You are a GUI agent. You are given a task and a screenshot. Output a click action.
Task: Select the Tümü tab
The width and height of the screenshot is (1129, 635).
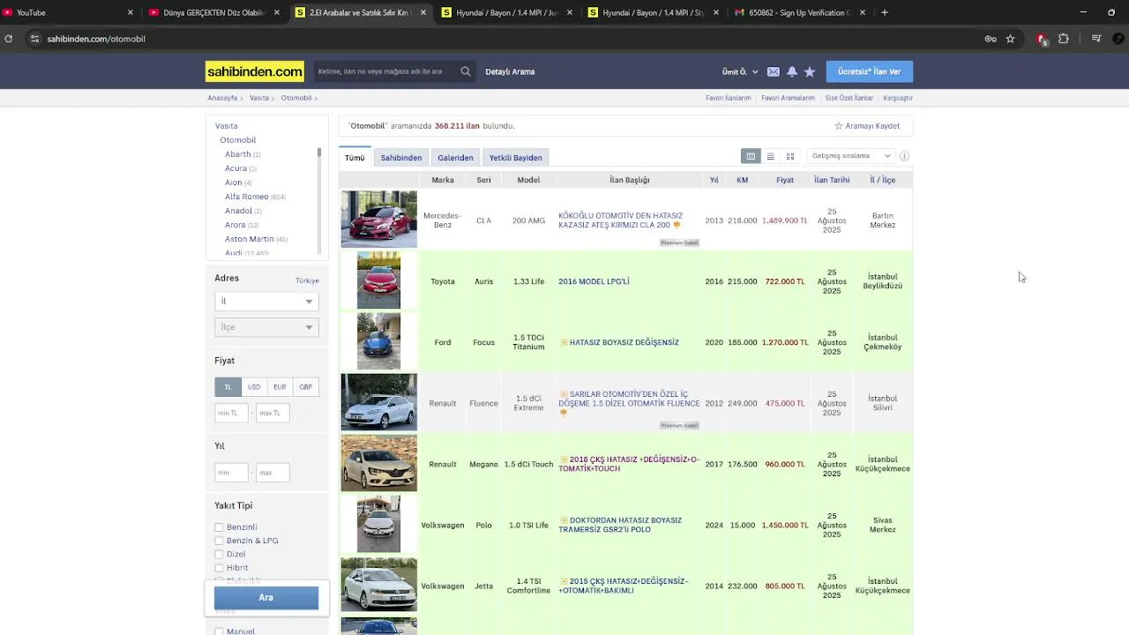click(355, 158)
